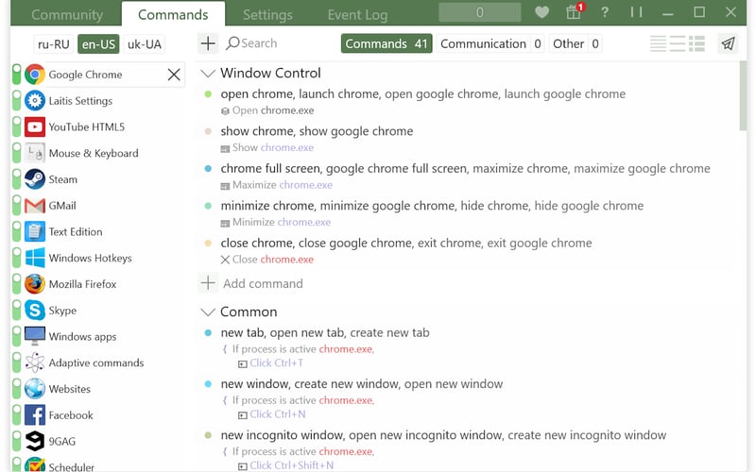The height and width of the screenshot is (472, 756).
Task: Toggle the YouTube HTML5 collection switch
Action: coord(16,127)
